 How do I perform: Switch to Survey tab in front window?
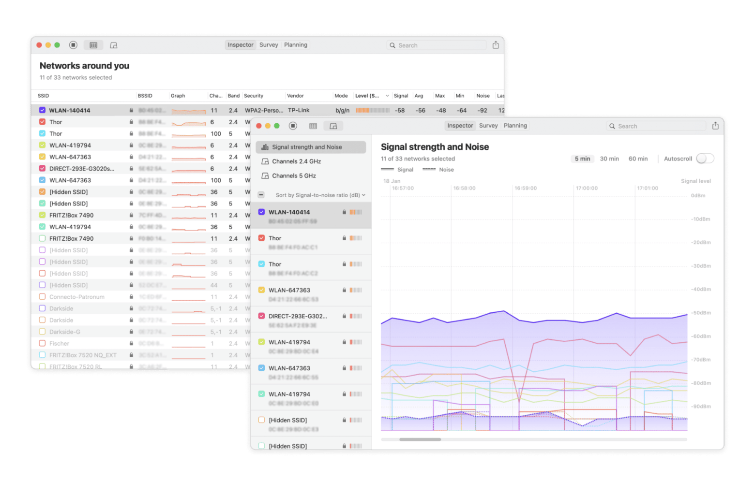[488, 126]
